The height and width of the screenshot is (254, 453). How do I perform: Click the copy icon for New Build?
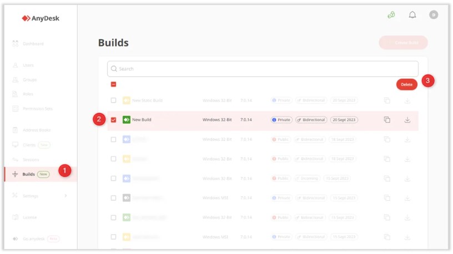(x=387, y=120)
